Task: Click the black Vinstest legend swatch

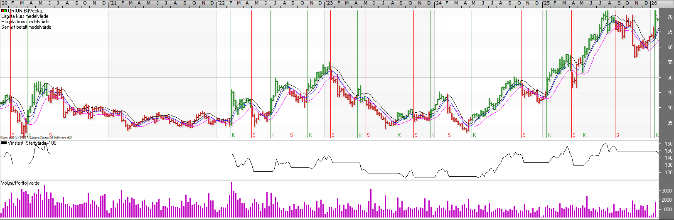Action: pos(4,143)
